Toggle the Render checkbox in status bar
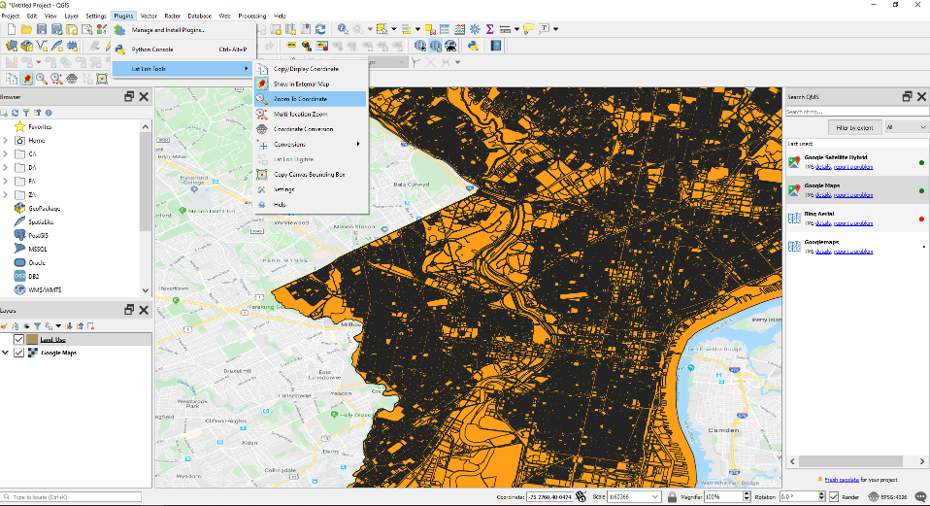930x506 pixels. click(x=833, y=496)
